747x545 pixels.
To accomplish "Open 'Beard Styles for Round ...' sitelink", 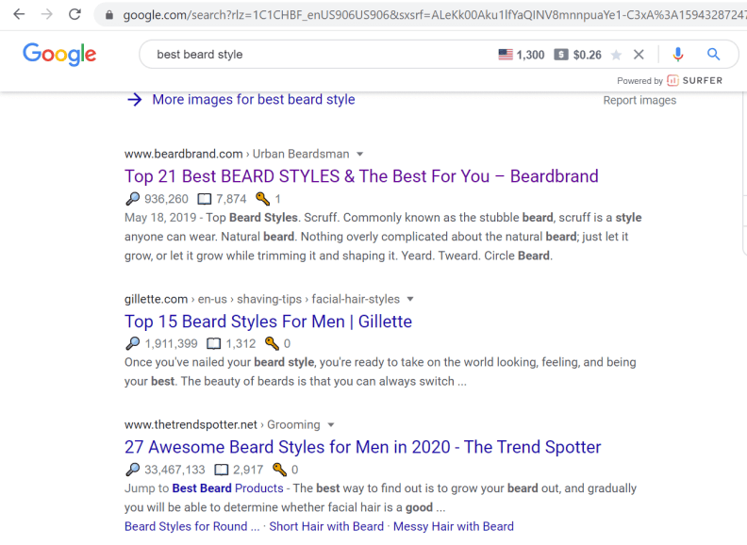I will point(192,526).
